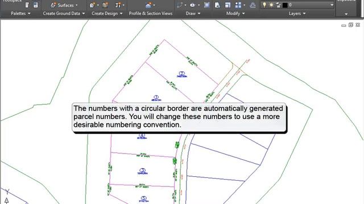Click the offset icon at Modify's right end
Image resolution: width=364 pixels, height=204 pixels.
point(253,5)
